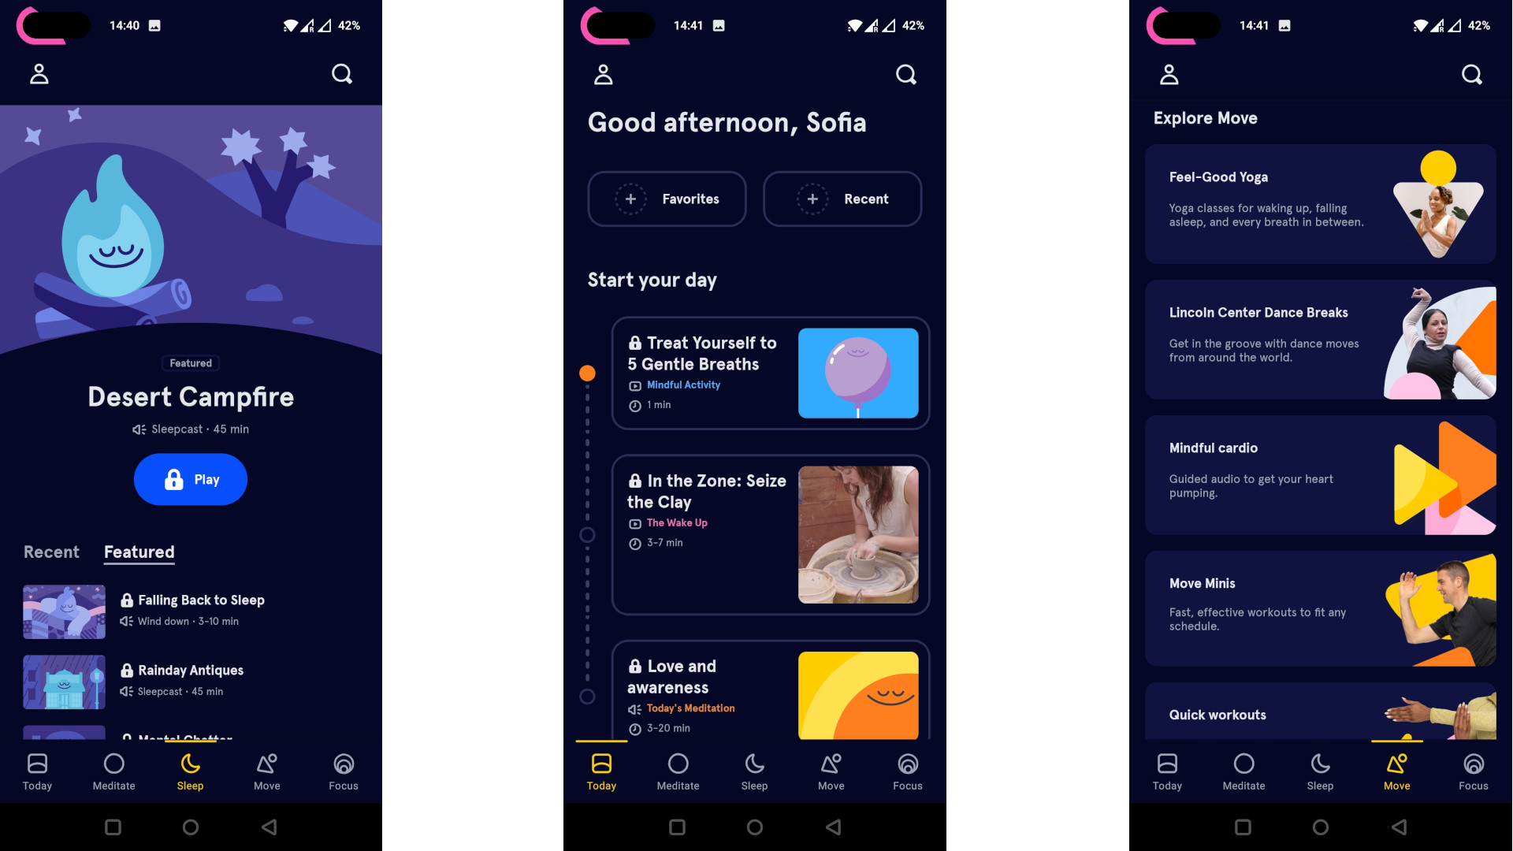Image resolution: width=1513 pixels, height=851 pixels.
Task: Select the Featured tab on Sleep
Action: 138,552
